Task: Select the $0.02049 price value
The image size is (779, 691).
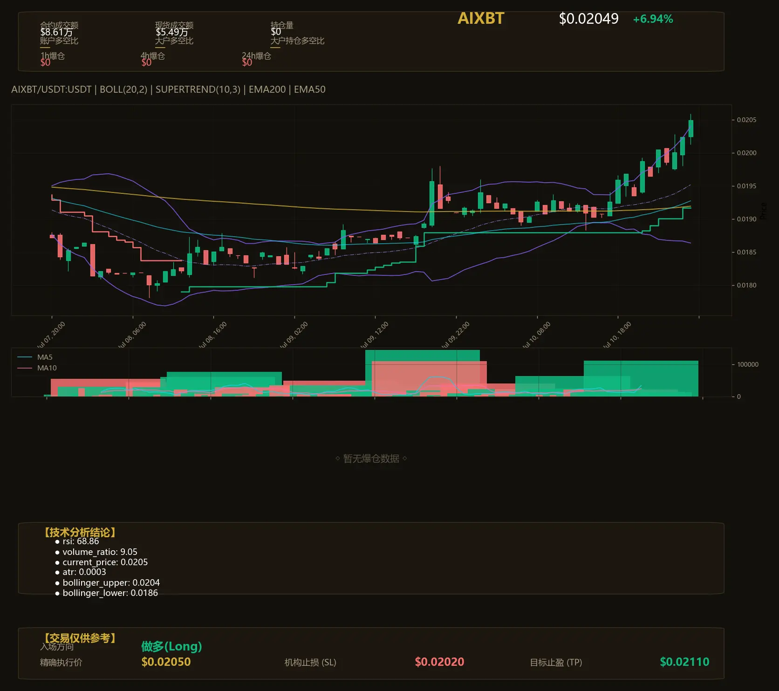Action: pos(588,19)
